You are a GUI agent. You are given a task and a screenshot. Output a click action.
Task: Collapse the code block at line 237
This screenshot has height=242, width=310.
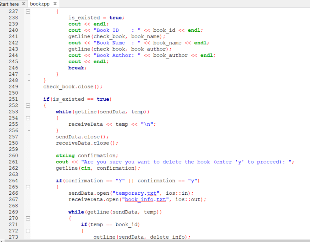pyautogui.click(x=28, y=11)
